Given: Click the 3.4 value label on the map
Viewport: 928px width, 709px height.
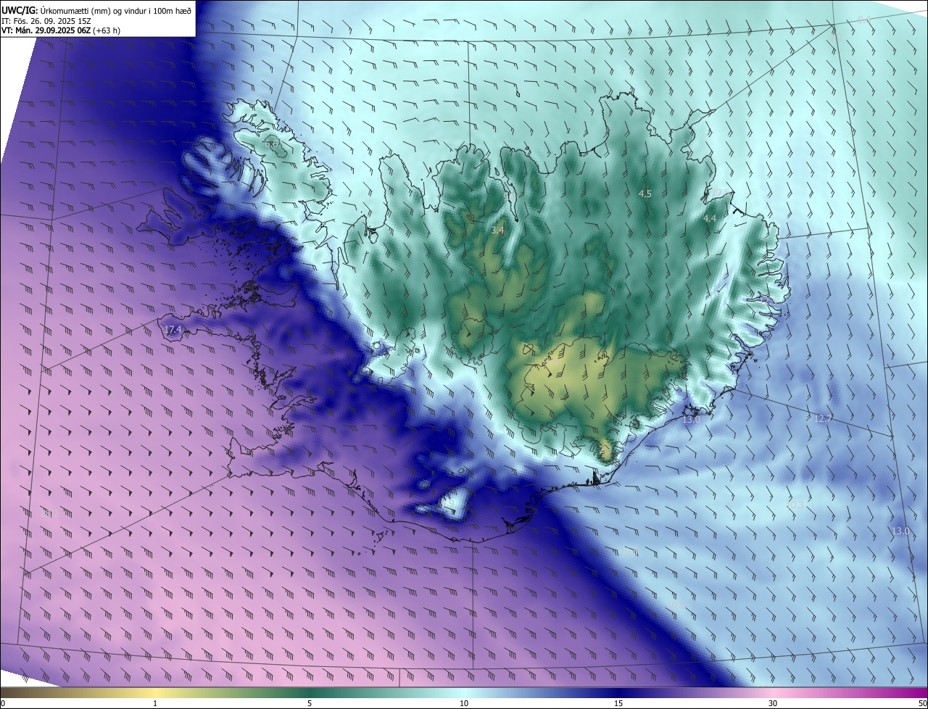Looking at the screenshot, I should [497, 231].
